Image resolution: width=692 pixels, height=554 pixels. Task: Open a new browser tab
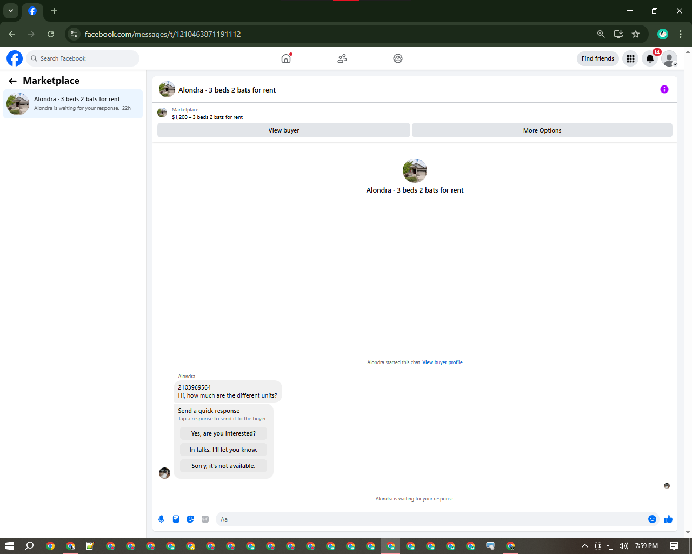coord(54,11)
